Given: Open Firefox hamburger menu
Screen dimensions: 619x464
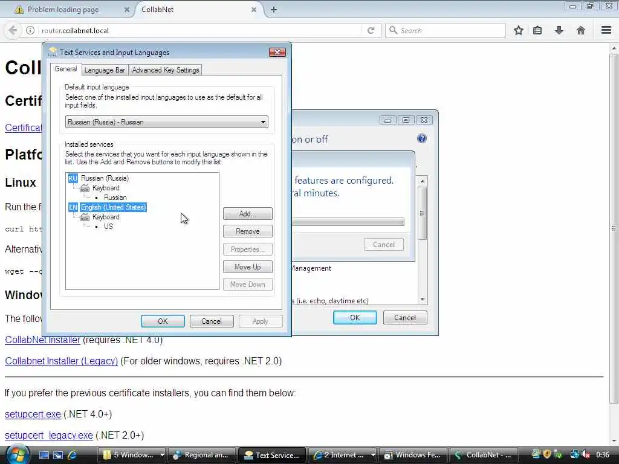Looking at the screenshot, I should click(x=606, y=30).
